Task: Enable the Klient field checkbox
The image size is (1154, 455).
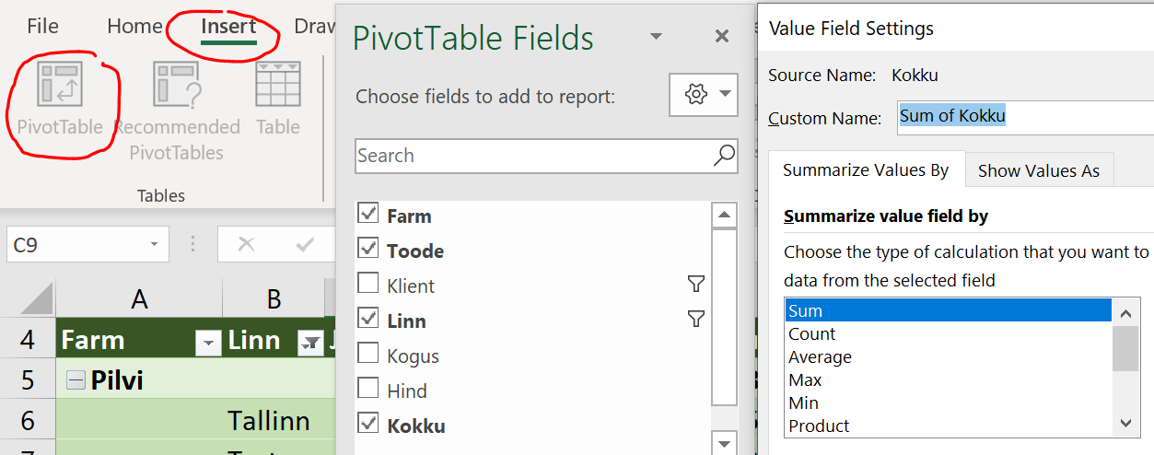Action: pyautogui.click(x=368, y=286)
